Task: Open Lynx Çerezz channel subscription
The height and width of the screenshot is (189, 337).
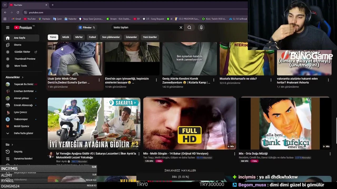Action: pos(22,112)
